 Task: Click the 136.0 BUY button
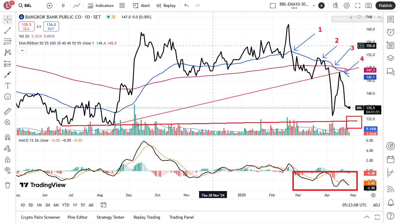[x=51, y=26]
